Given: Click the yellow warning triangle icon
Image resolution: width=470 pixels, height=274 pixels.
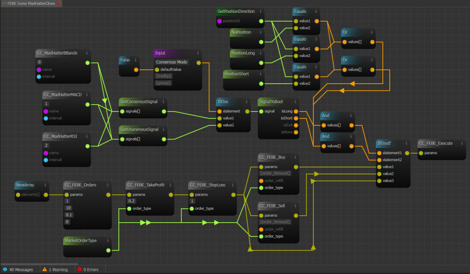Looking at the screenshot, I should [x=45, y=269].
